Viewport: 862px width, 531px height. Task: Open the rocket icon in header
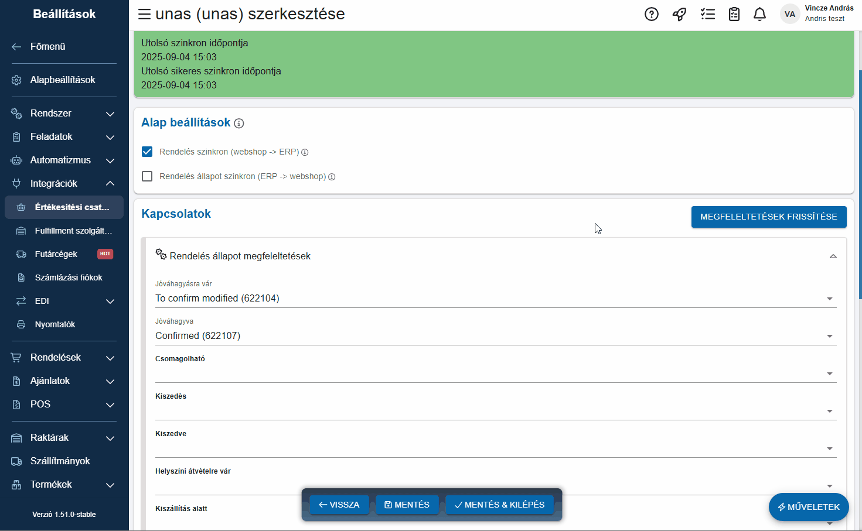pos(679,14)
